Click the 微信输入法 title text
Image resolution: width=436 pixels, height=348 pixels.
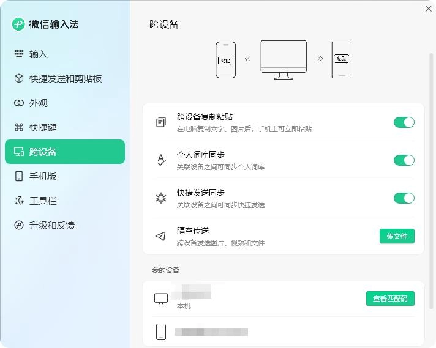click(54, 24)
